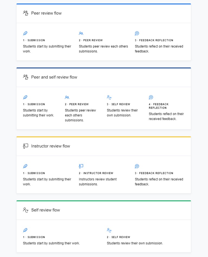Click the Self review flow header icon
This screenshot has width=208, height=257.
(x=25, y=210)
